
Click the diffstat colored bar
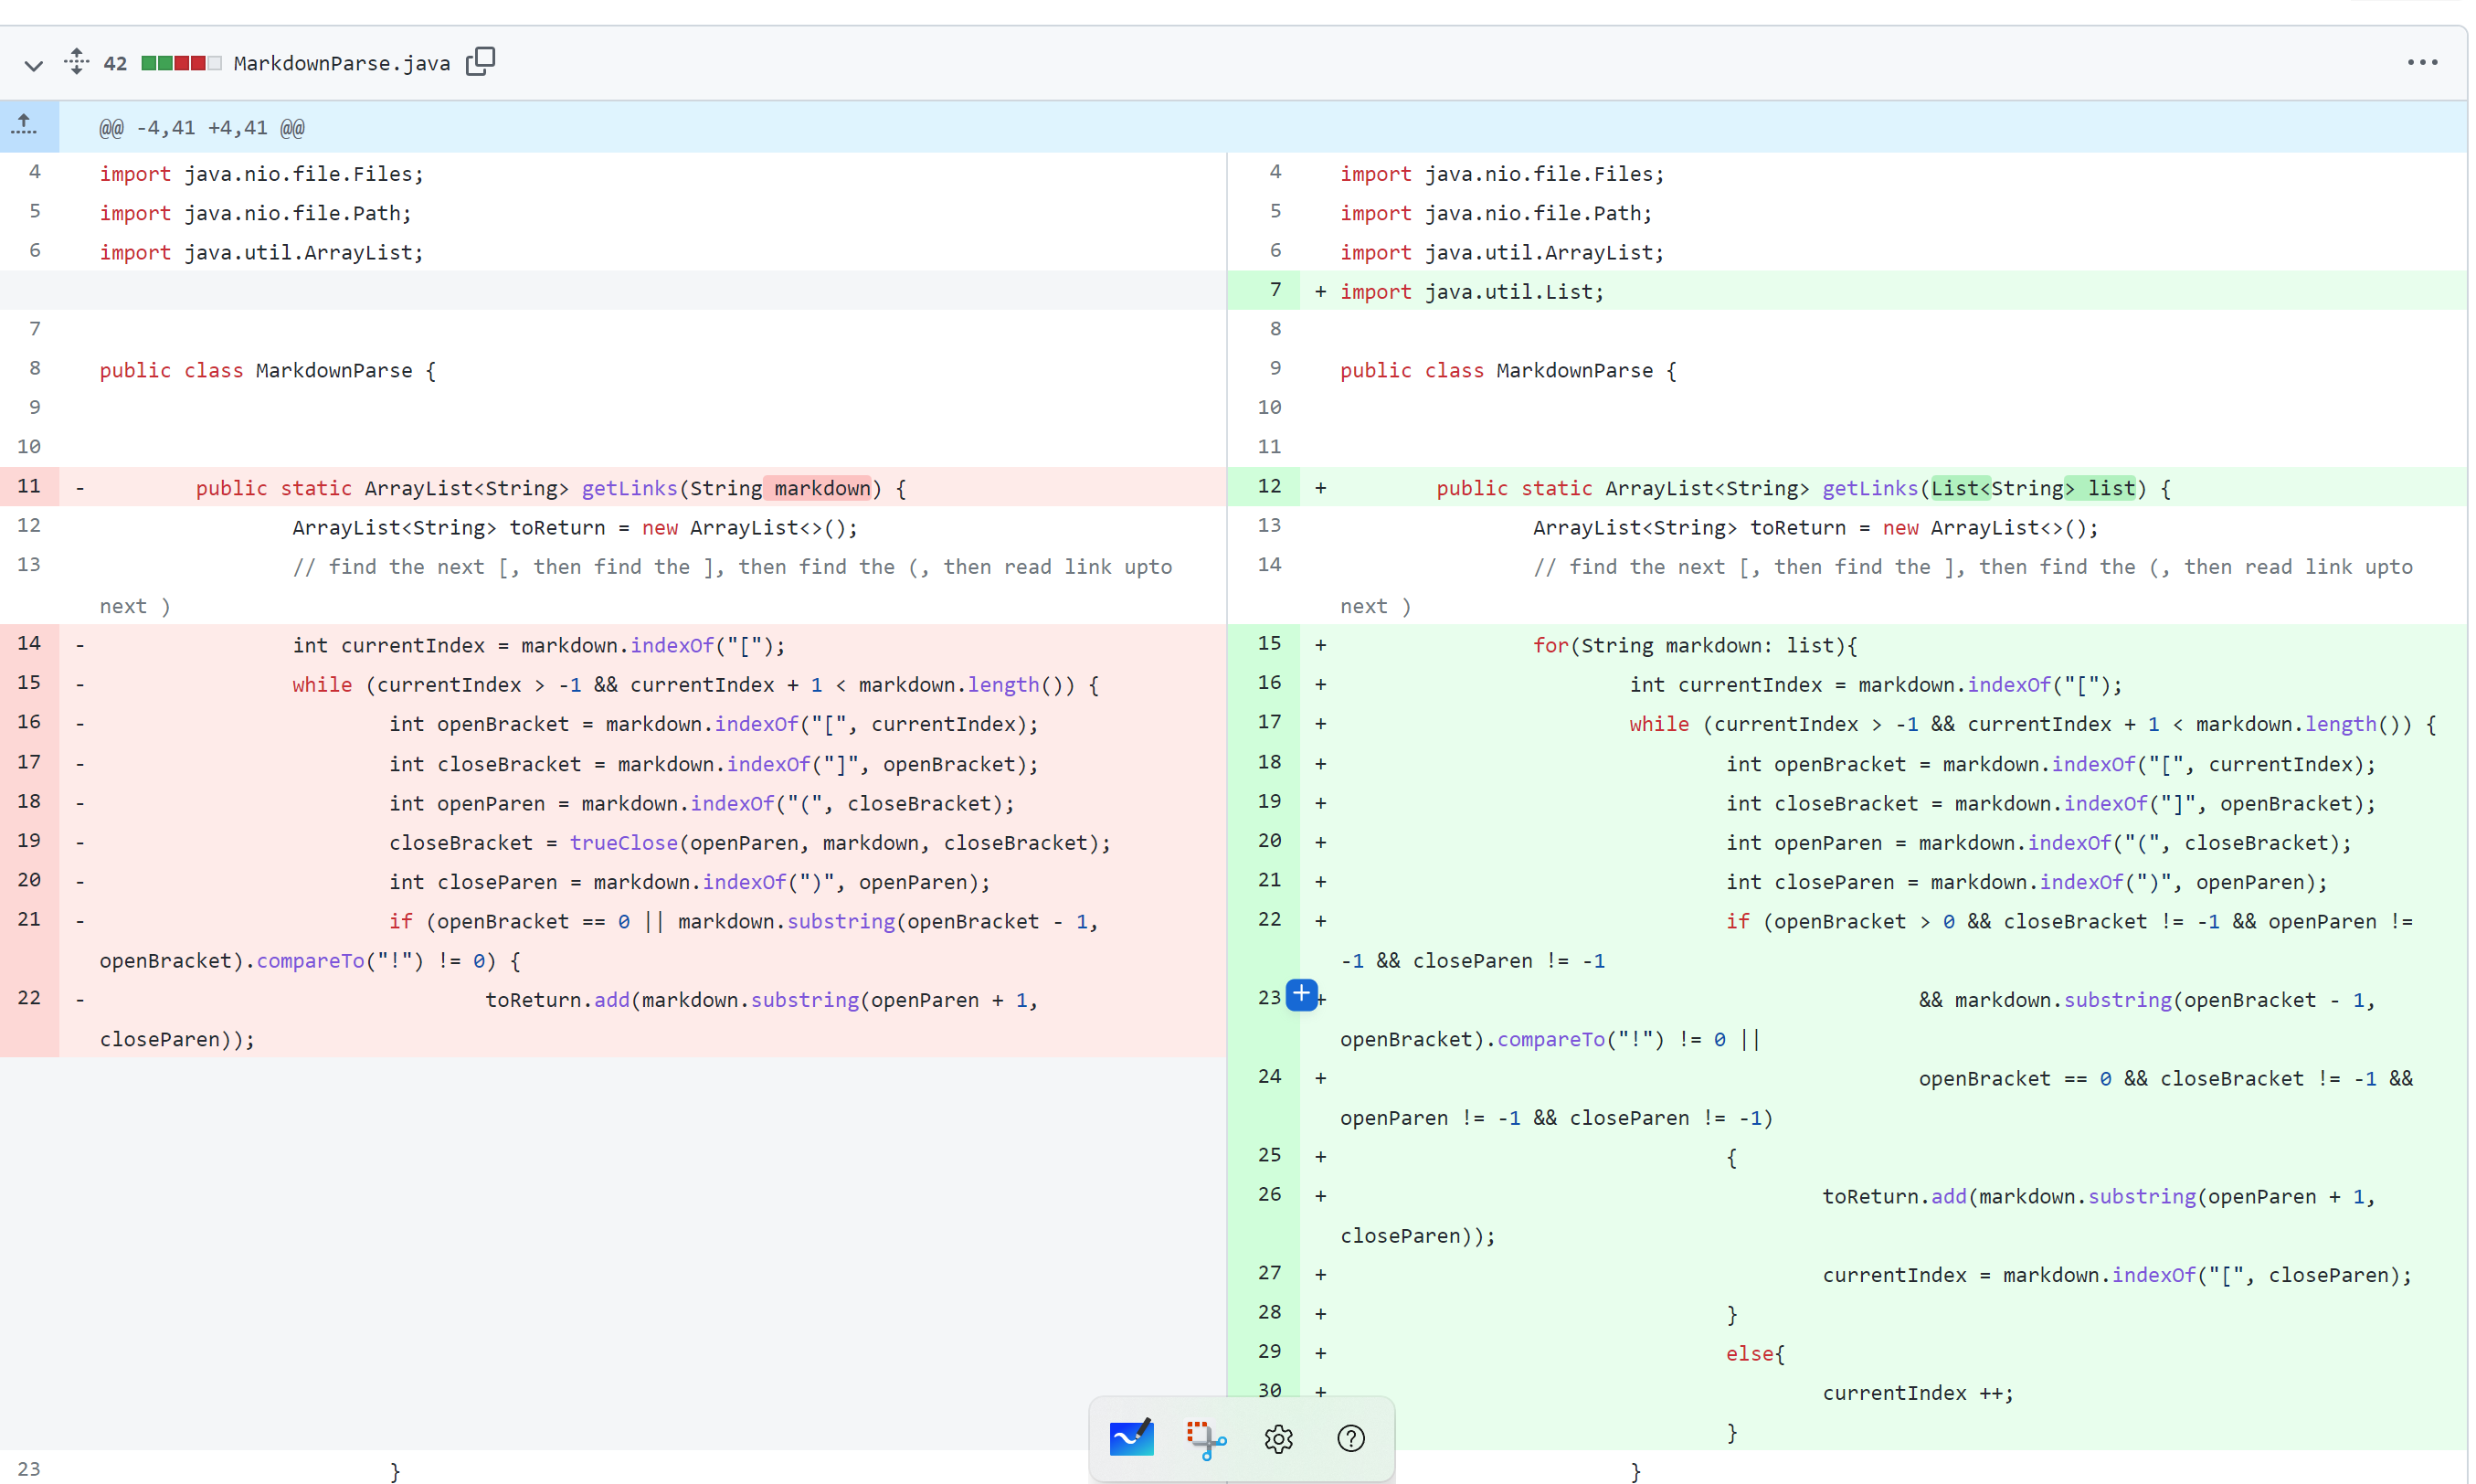pos(181,63)
